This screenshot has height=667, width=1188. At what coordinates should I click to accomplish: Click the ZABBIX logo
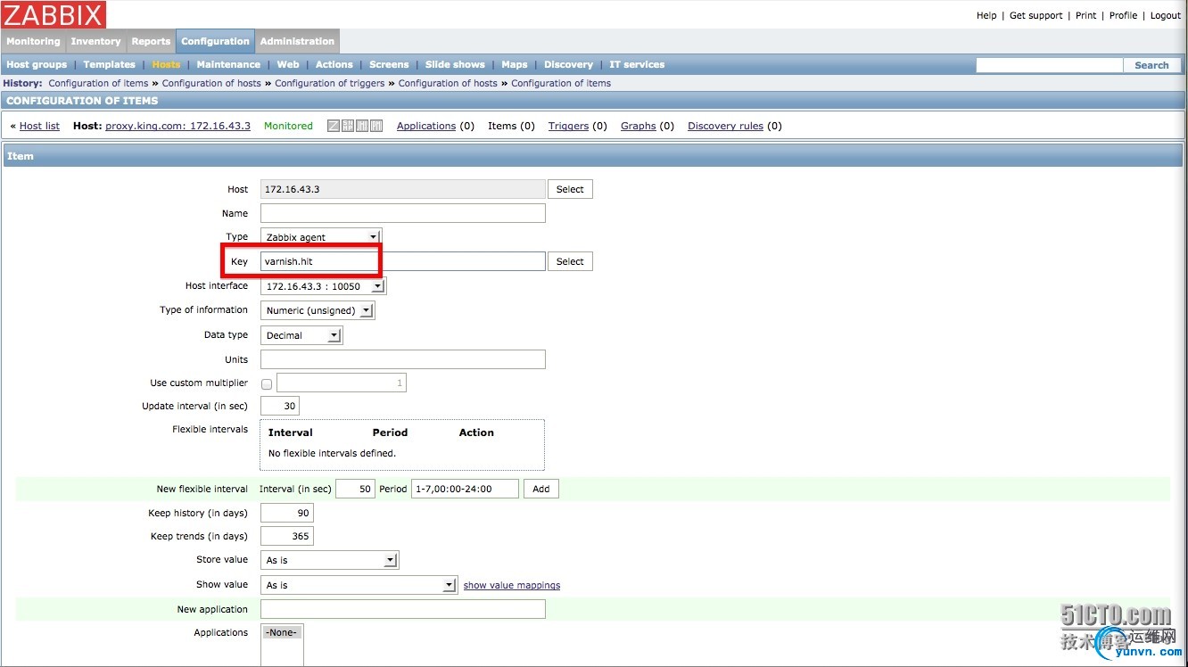[54, 14]
